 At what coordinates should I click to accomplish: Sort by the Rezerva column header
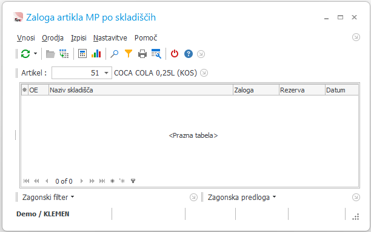point(302,90)
